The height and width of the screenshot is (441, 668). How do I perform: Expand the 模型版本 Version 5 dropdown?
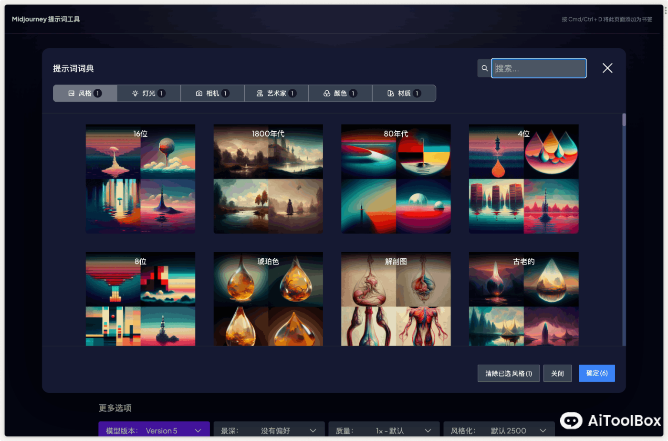click(x=154, y=430)
